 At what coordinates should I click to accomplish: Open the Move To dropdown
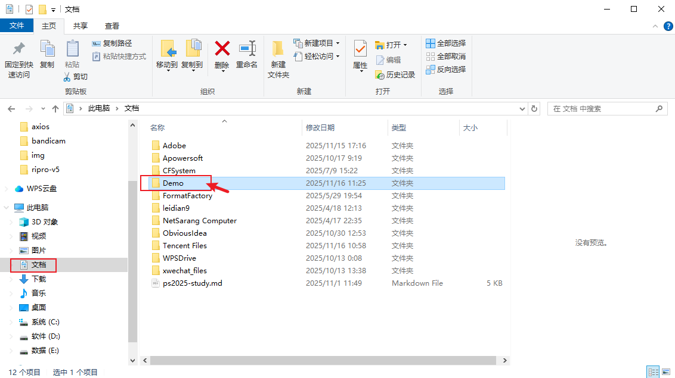(x=166, y=70)
